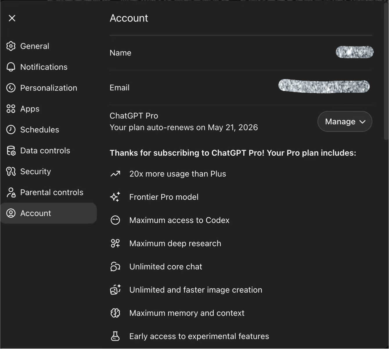Screen dimensions: 389x349
Task: Click the Parental controls person icon
Action: pos(11,193)
